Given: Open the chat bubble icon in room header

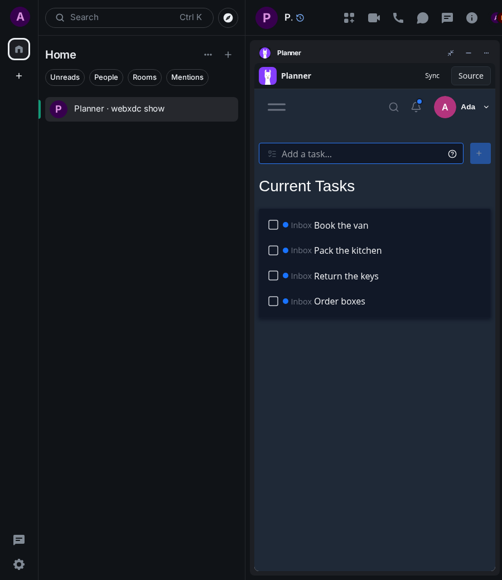Looking at the screenshot, I should coord(422,18).
